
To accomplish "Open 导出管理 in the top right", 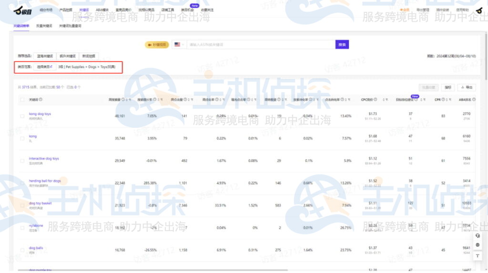I will [423, 10].
